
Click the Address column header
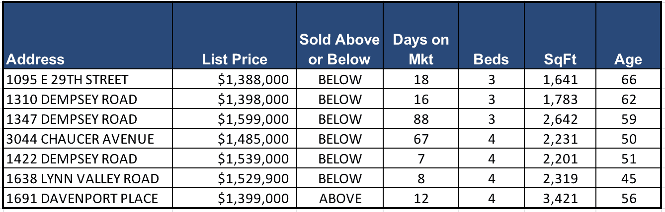[x=36, y=59]
